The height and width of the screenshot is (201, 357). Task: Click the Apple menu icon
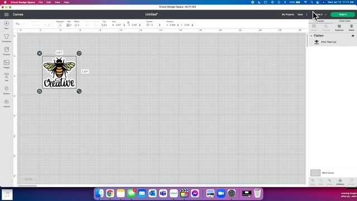(x=5, y=2)
